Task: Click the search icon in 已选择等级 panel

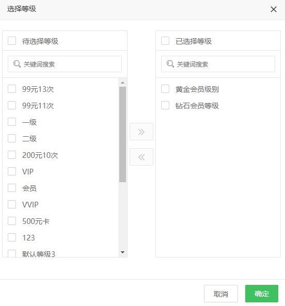Action: (x=170, y=64)
